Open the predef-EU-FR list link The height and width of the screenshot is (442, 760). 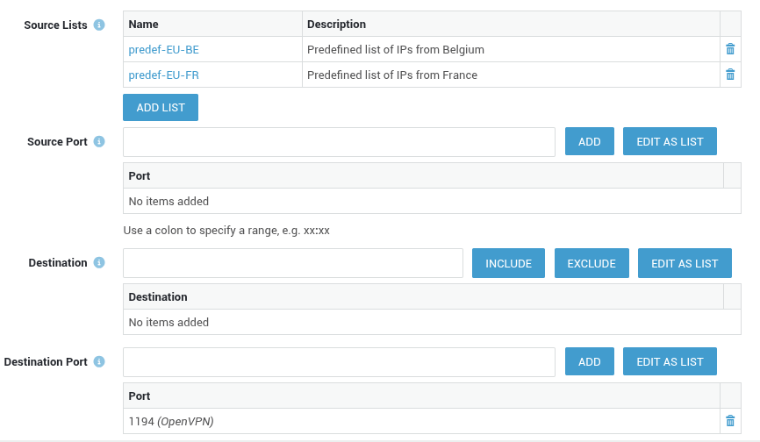(163, 75)
